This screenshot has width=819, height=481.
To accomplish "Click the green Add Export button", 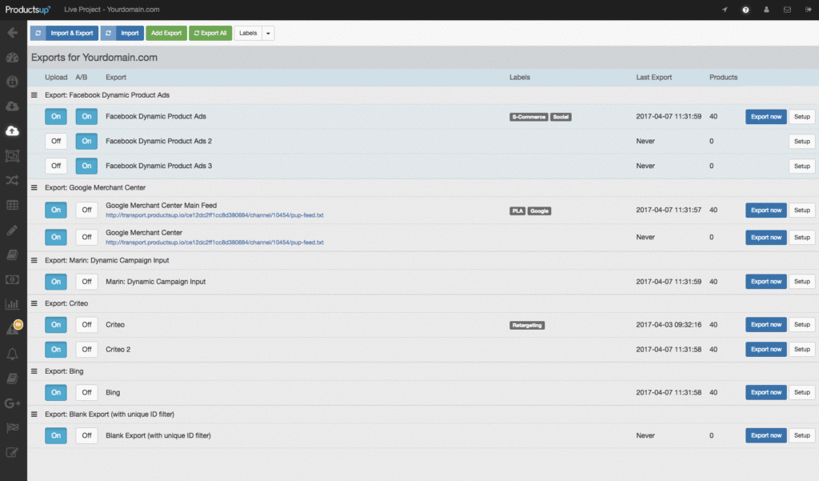I will pos(166,33).
